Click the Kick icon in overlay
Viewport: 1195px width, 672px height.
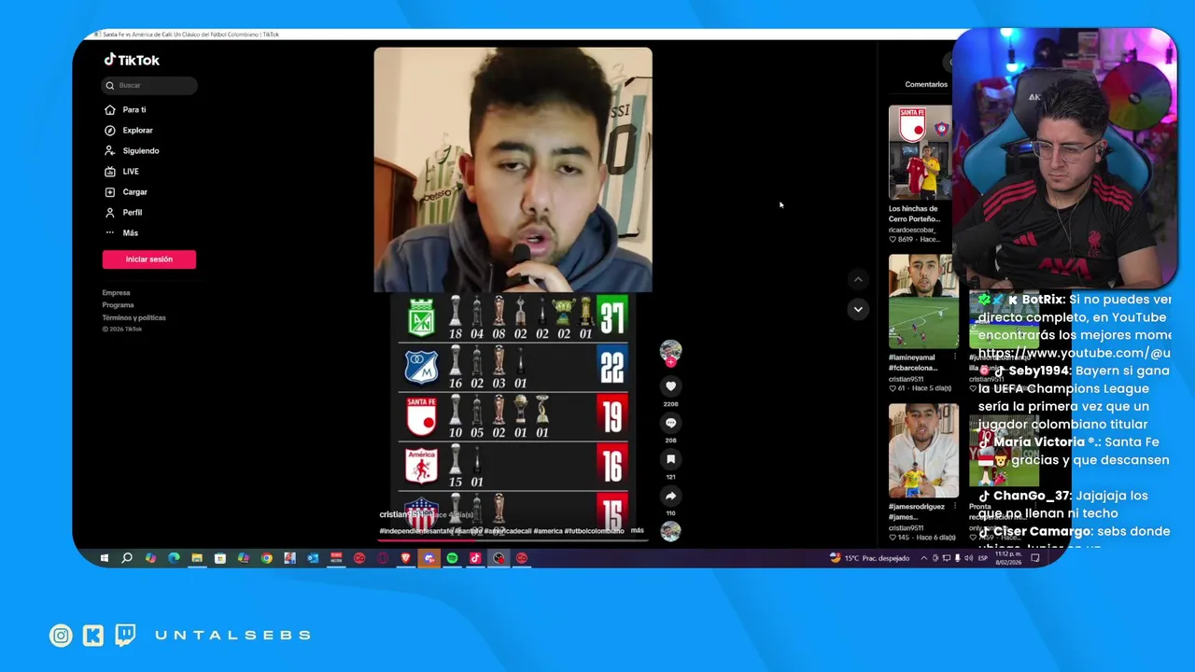point(93,636)
